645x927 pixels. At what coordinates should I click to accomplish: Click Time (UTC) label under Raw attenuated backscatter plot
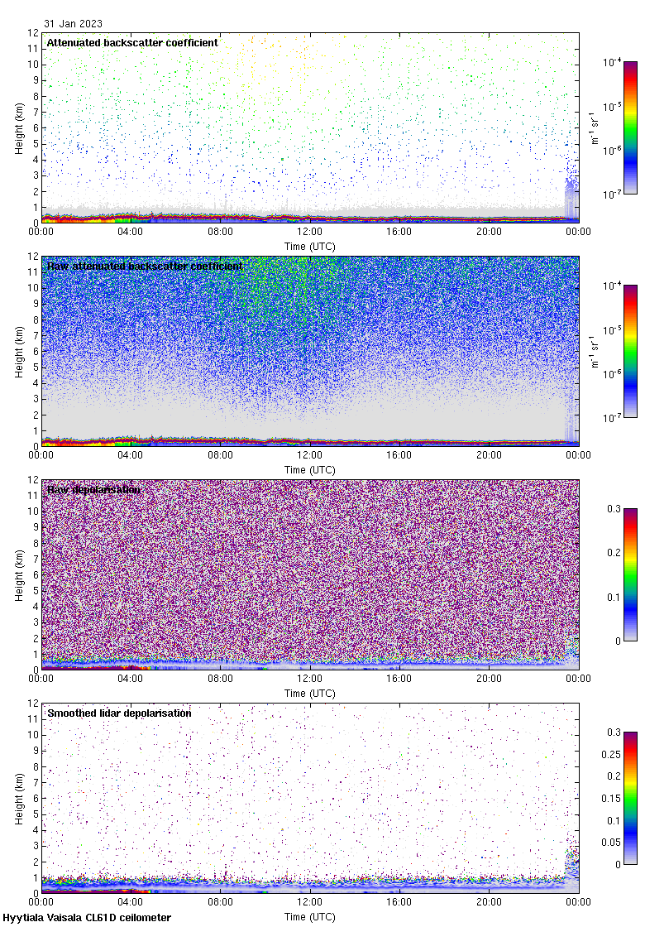tap(309, 470)
